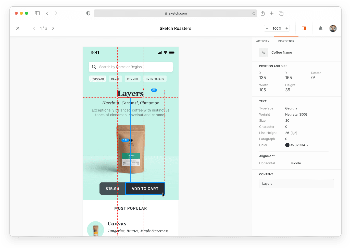Open the Safari share icon

pyautogui.click(x=263, y=13)
